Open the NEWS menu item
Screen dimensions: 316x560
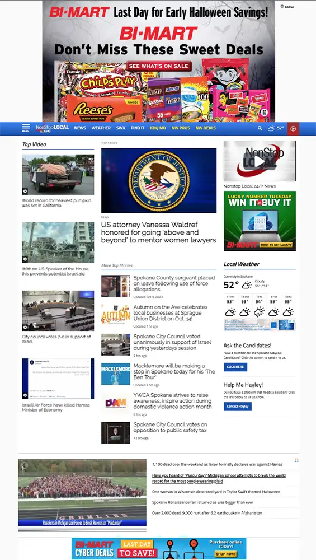click(80, 128)
